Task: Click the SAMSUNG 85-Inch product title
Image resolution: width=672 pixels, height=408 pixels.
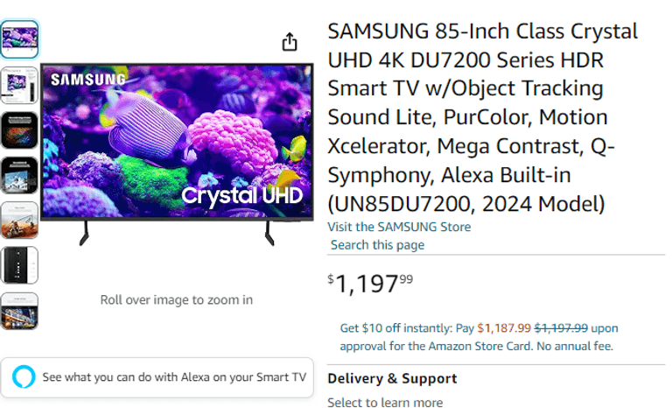Action: point(482,117)
